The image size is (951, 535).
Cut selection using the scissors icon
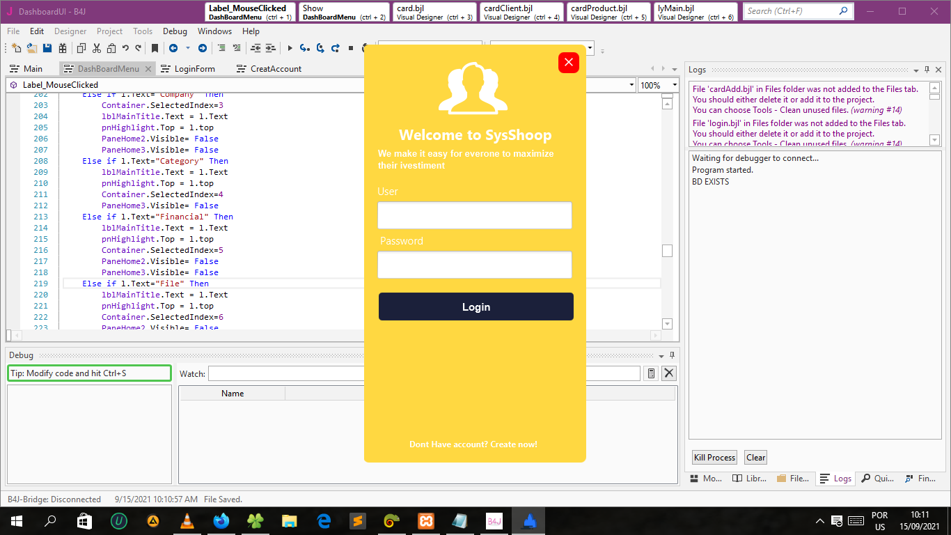coord(97,48)
